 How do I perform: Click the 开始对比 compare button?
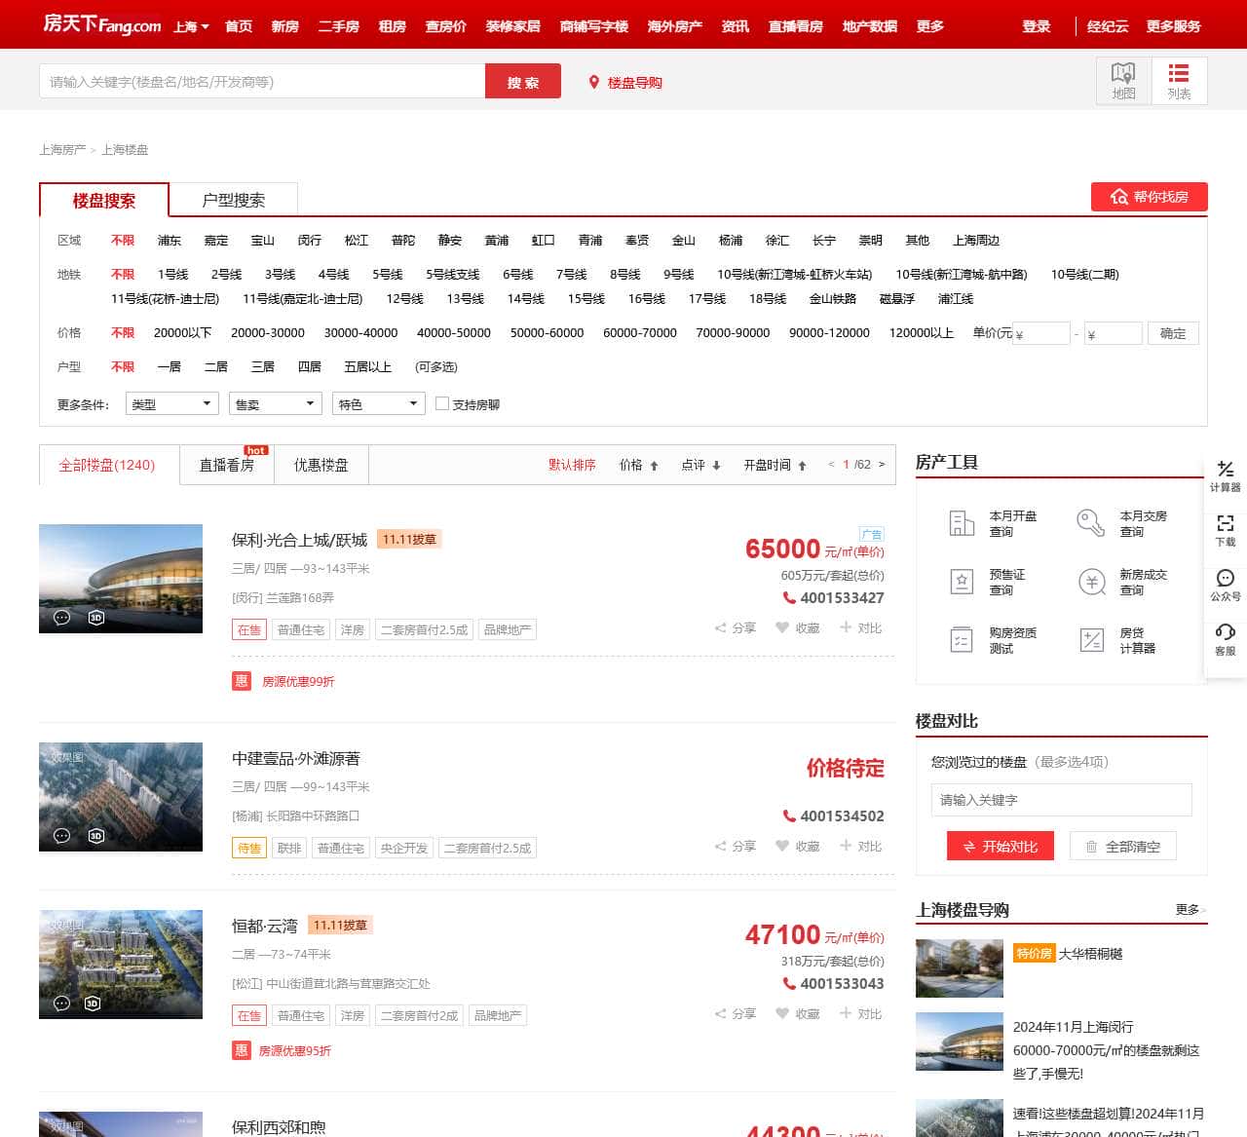tap(1000, 846)
